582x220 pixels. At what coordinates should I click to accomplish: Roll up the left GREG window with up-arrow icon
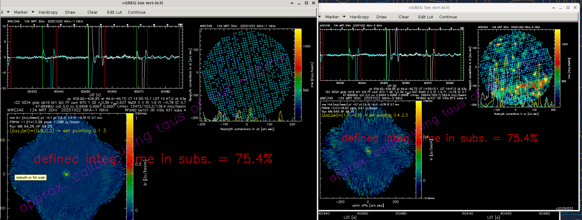click(x=292, y=3)
